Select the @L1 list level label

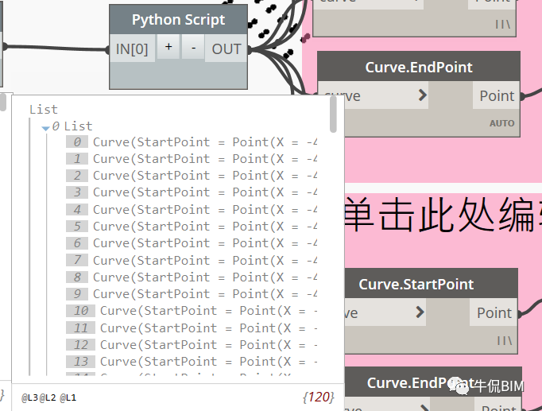tap(68, 397)
